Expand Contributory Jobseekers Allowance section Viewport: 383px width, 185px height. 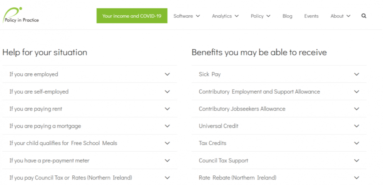point(279,109)
